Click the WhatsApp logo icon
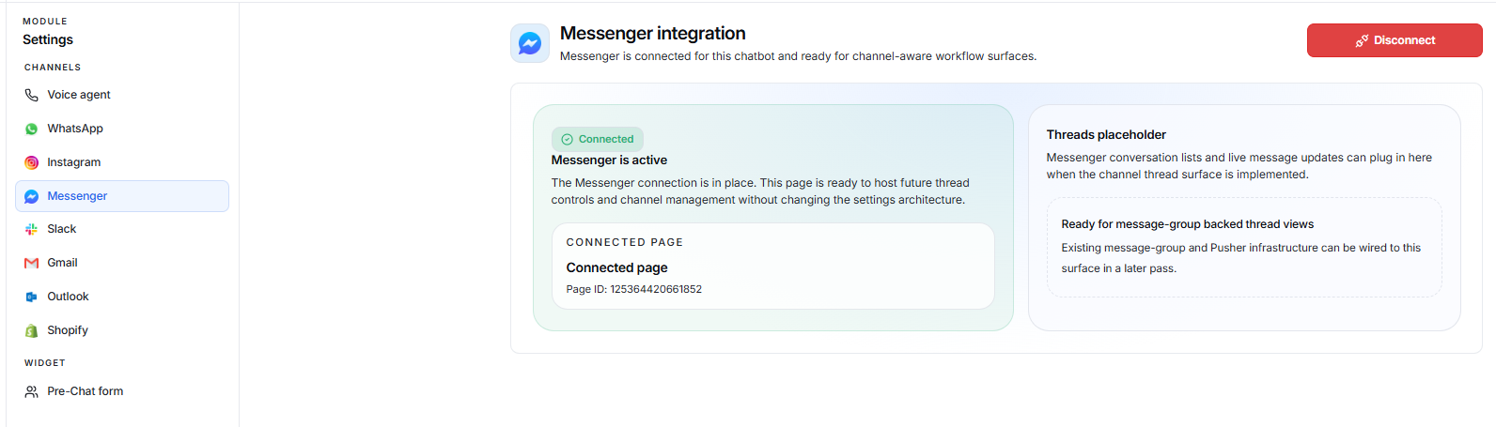Image resolution: width=1496 pixels, height=427 pixels. [31, 129]
